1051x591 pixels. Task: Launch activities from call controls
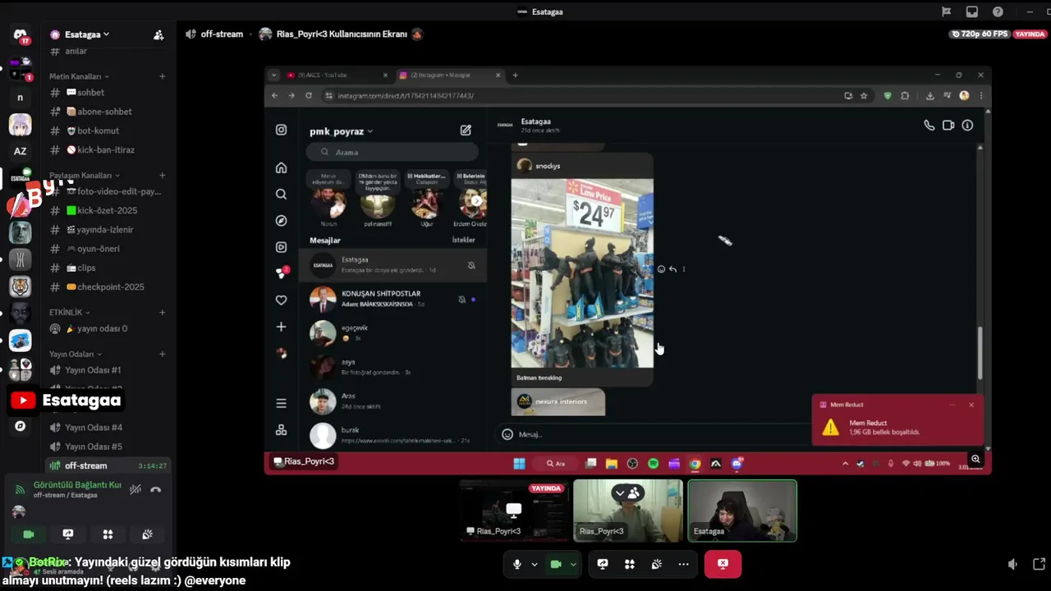tap(630, 564)
